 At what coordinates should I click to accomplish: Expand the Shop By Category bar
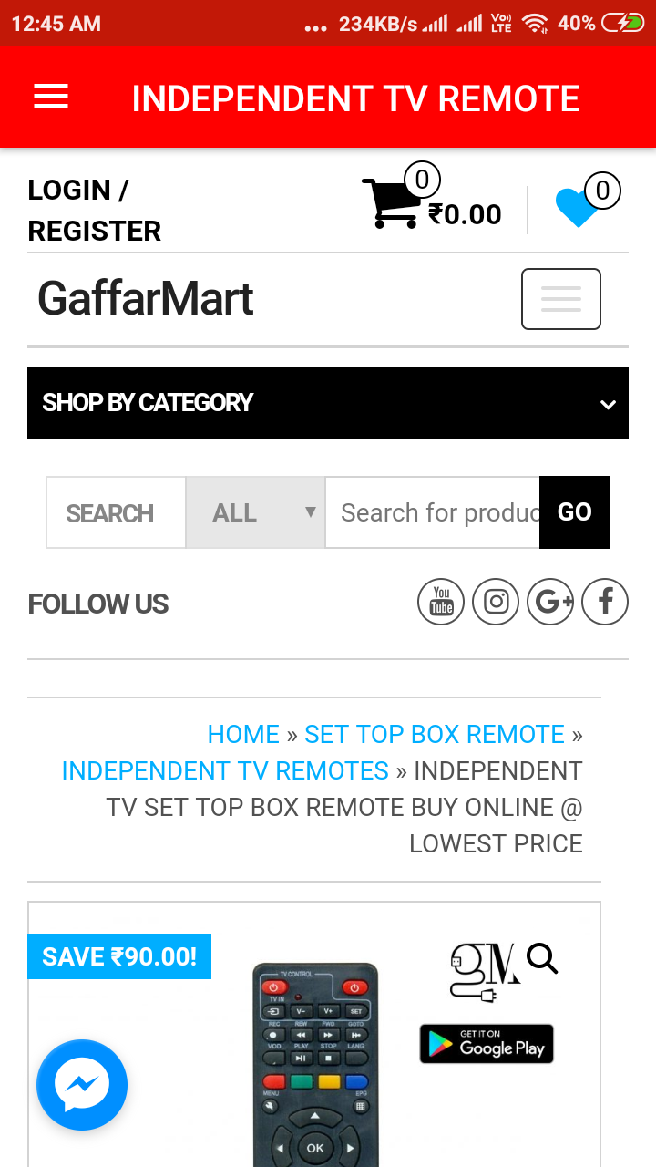pos(328,403)
